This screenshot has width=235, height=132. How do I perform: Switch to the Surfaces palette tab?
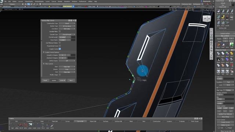(x=106, y=121)
